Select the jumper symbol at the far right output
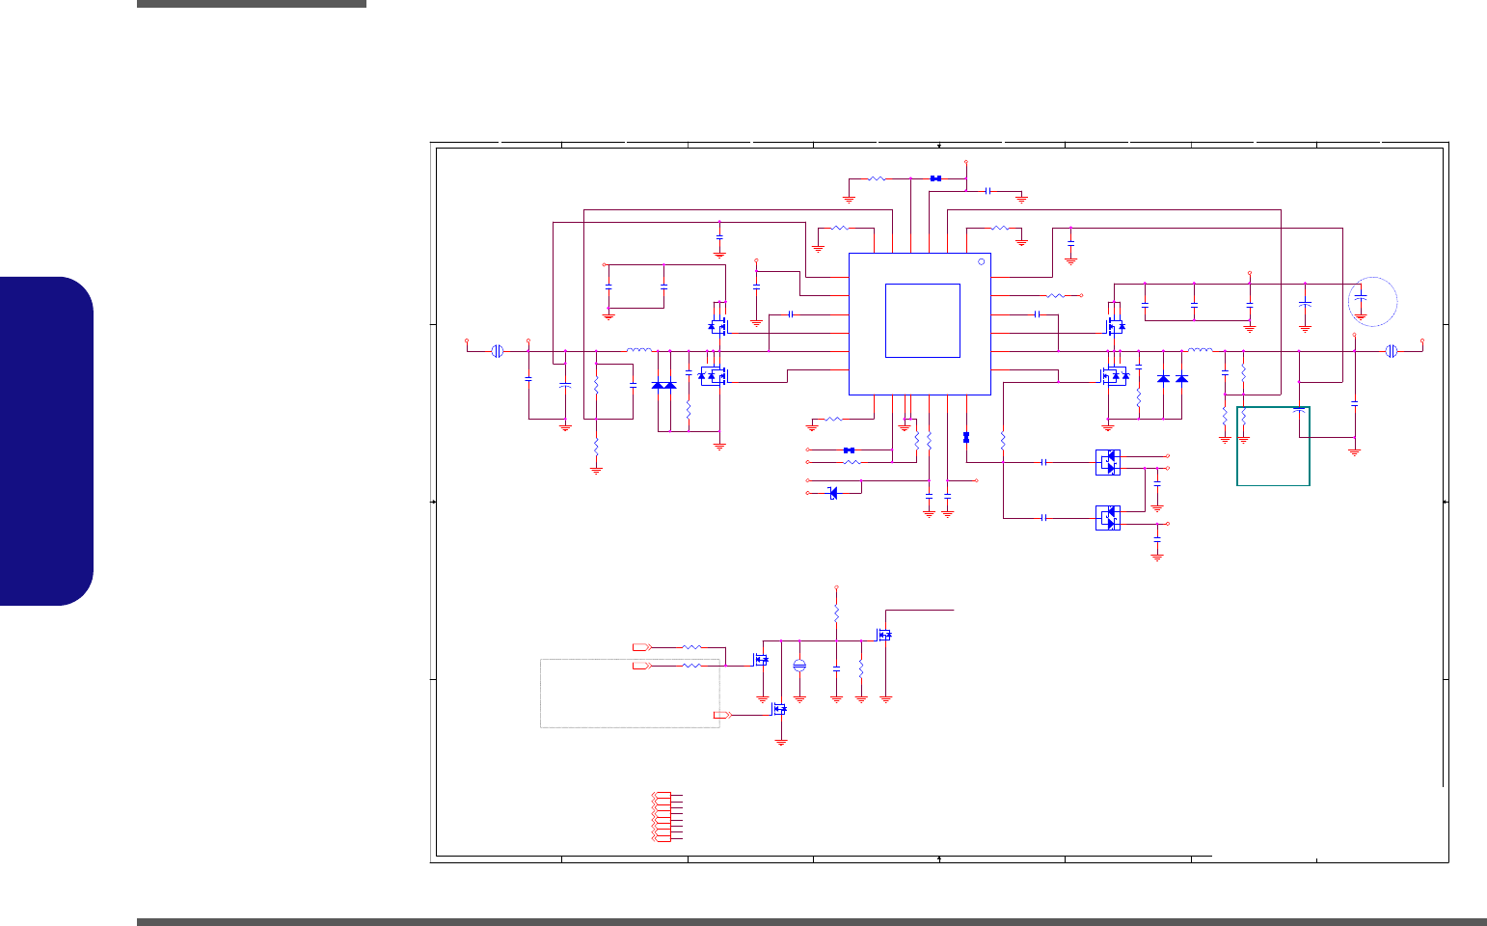 pos(1392,351)
